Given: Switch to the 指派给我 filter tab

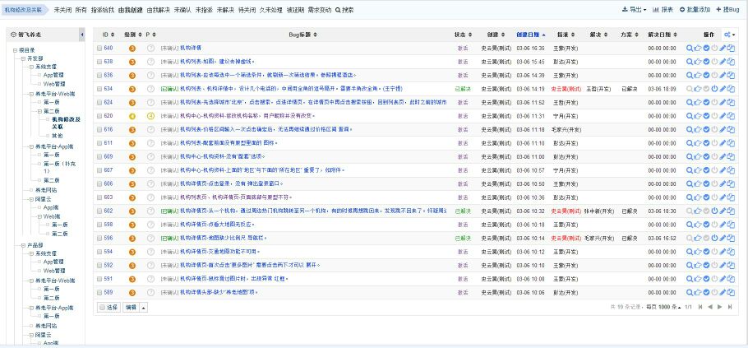Looking at the screenshot, I should click(102, 10).
